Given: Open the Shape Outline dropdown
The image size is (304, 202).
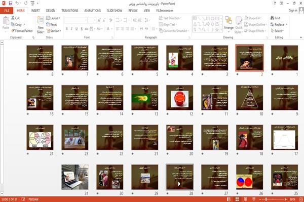Looking at the screenshot, I should 256,24.
